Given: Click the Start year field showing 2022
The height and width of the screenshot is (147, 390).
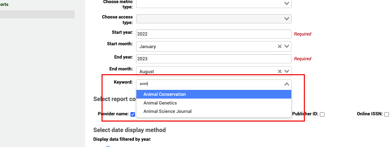Looking at the screenshot, I should [213, 34].
